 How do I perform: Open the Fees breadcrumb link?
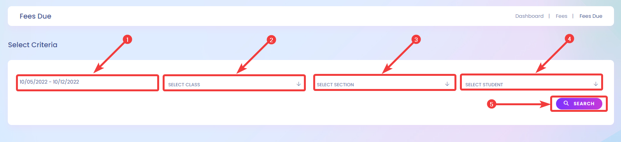click(x=561, y=16)
